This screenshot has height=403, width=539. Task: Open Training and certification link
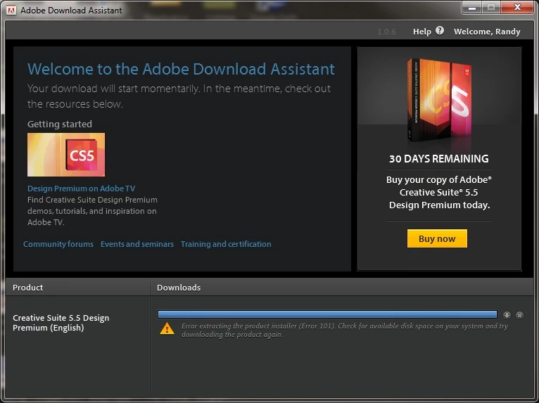coord(226,244)
